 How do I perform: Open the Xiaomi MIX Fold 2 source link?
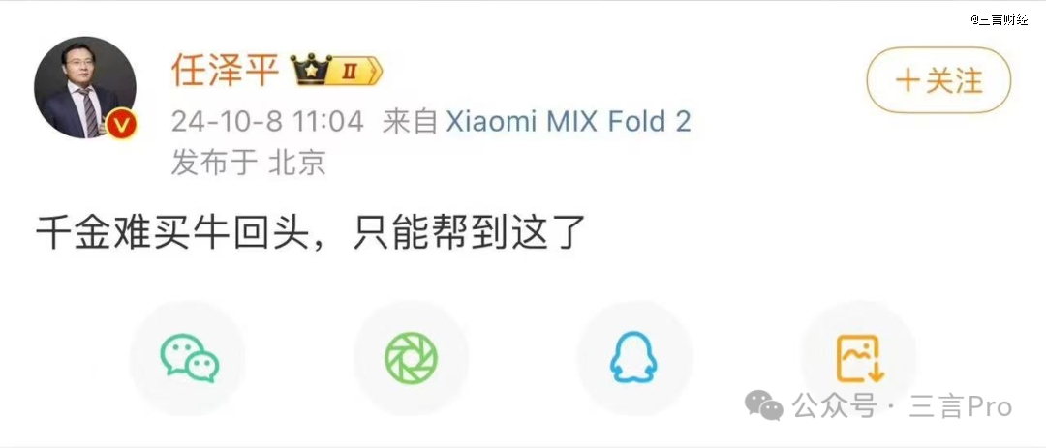[568, 121]
